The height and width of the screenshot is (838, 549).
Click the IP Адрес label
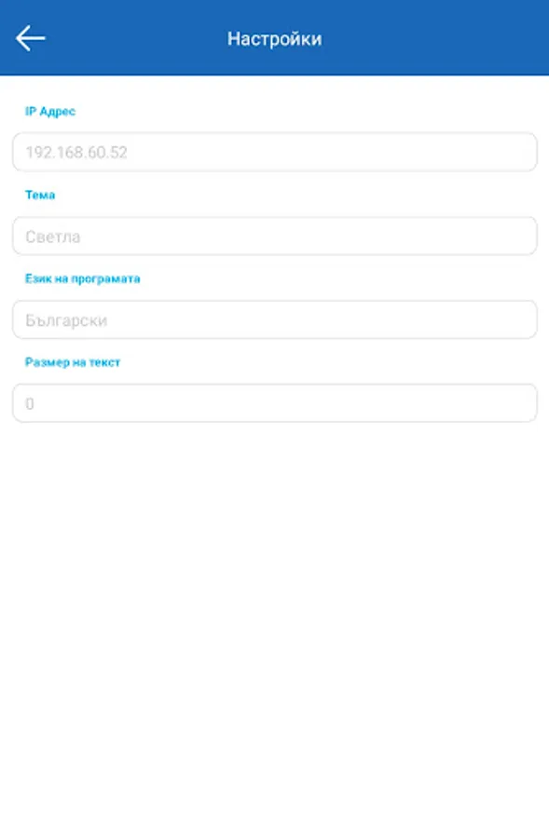point(50,111)
